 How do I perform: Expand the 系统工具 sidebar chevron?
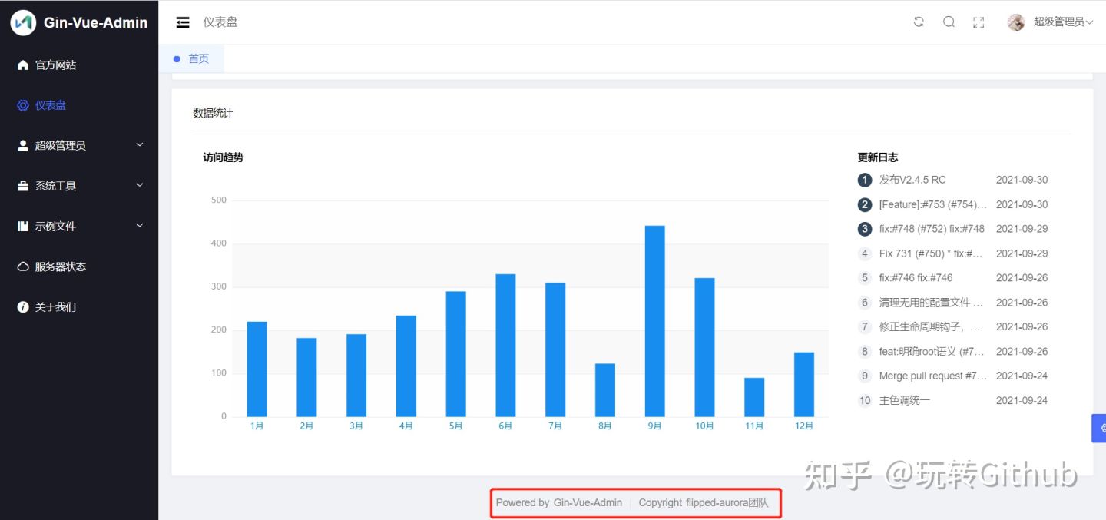coord(140,185)
